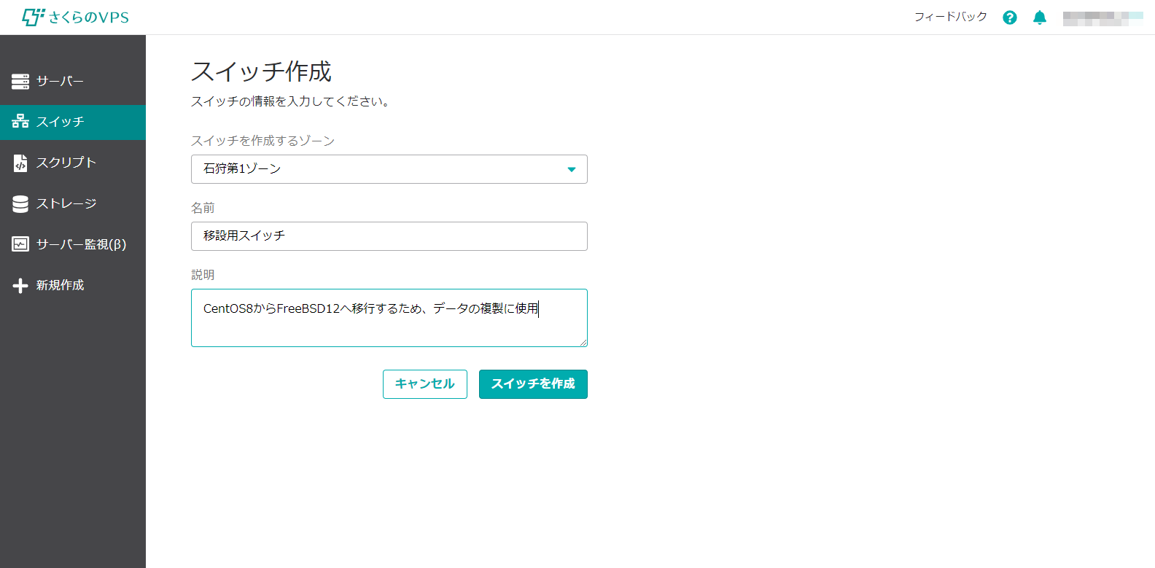Click the さくらのVPS logo
The width and height of the screenshot is (1155, 568).
[75, 17]
